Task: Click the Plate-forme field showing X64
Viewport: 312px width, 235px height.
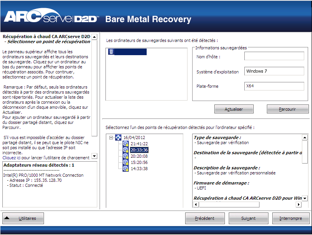Action: pos(274,86)
